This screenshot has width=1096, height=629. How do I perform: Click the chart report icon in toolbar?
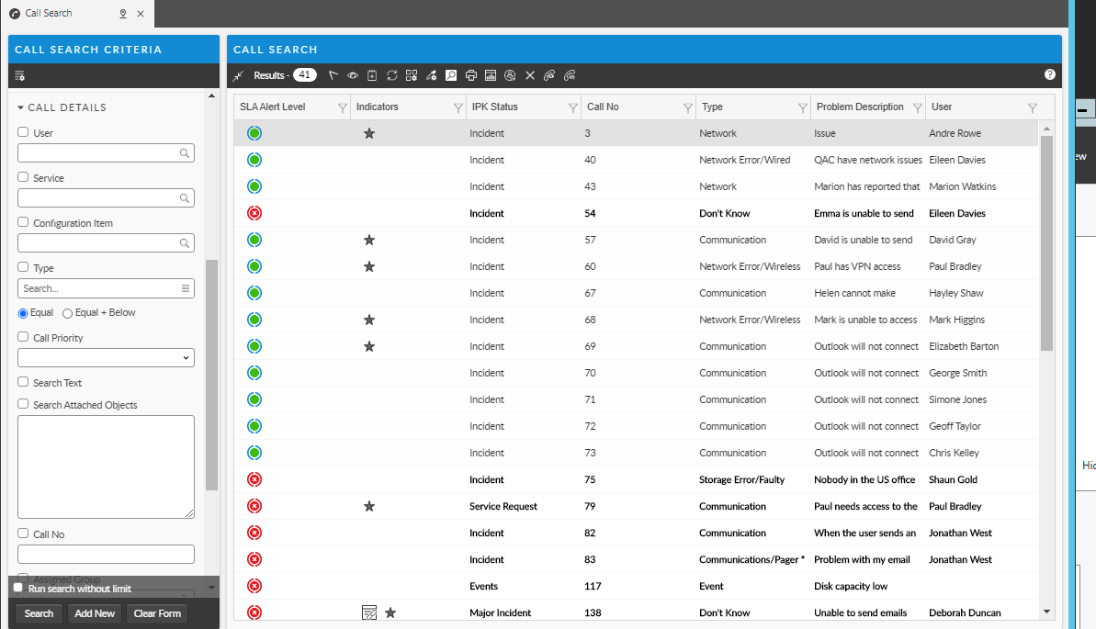pyautogui.click(x=491, y=75)
